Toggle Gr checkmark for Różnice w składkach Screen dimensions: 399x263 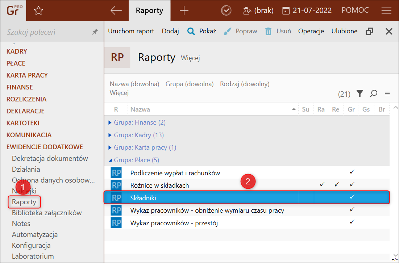click(352, 185)
